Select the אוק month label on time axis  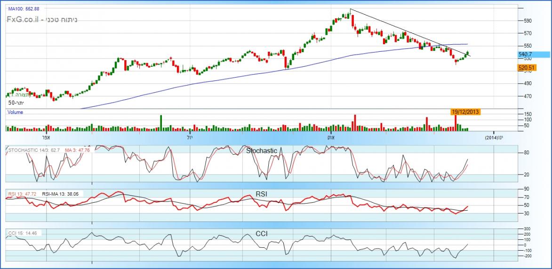[330, 138]
